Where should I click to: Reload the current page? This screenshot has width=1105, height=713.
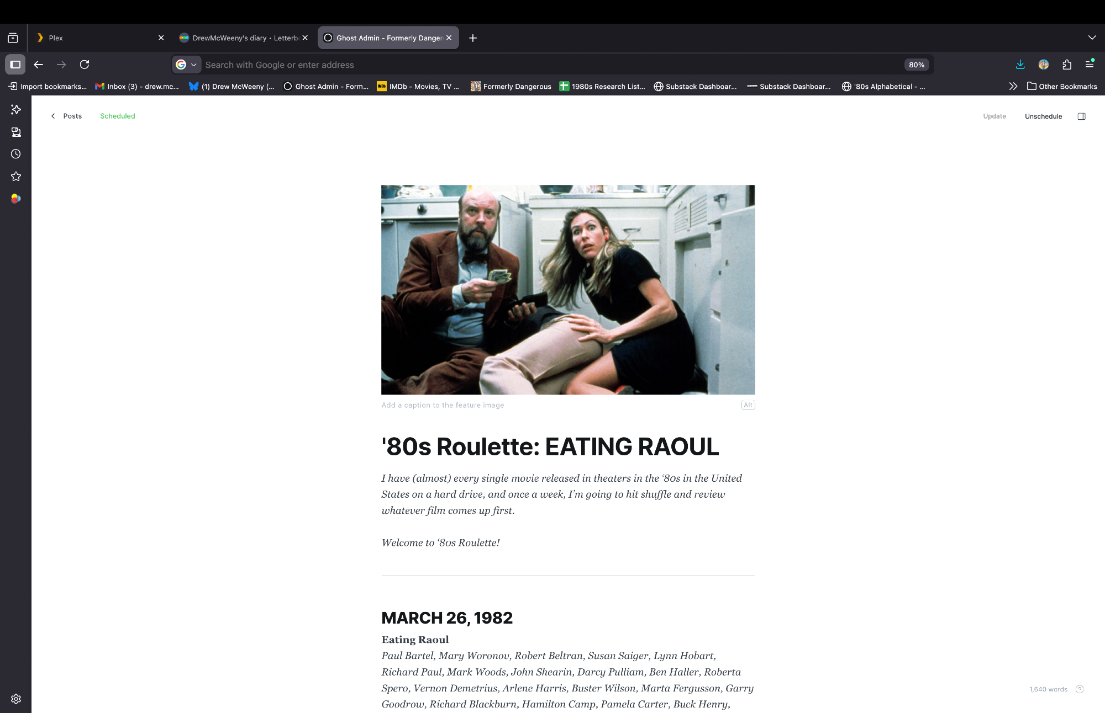point(85,65)
